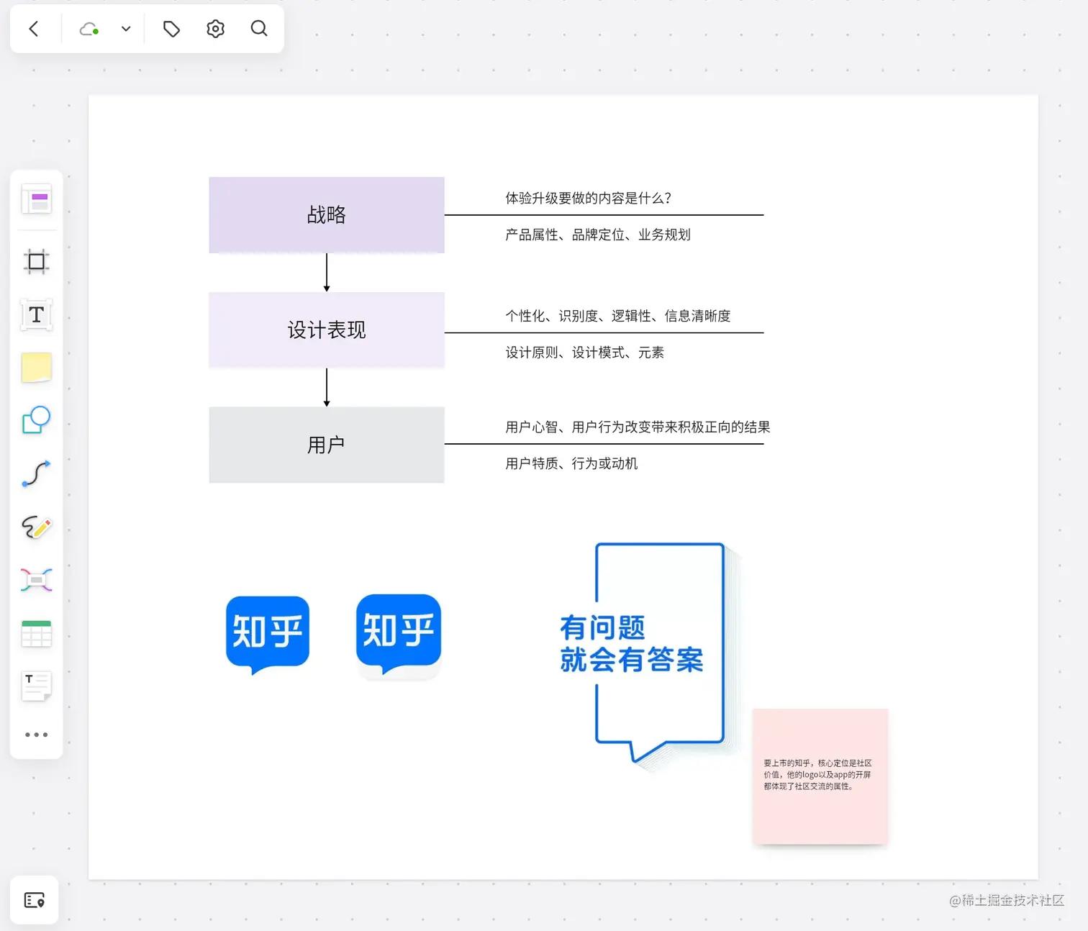1088x931 pixels.
Task: Select the Shapes tool
Action: coord(37,420)
